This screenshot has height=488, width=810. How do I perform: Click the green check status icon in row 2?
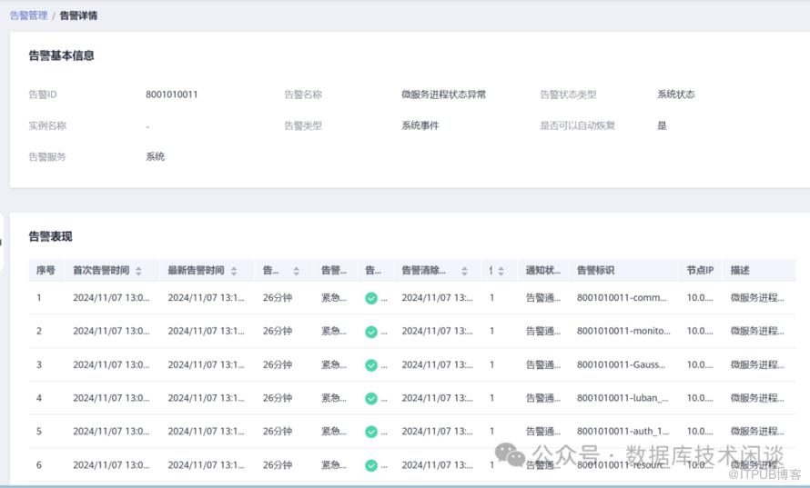click(x=371, y=332)
